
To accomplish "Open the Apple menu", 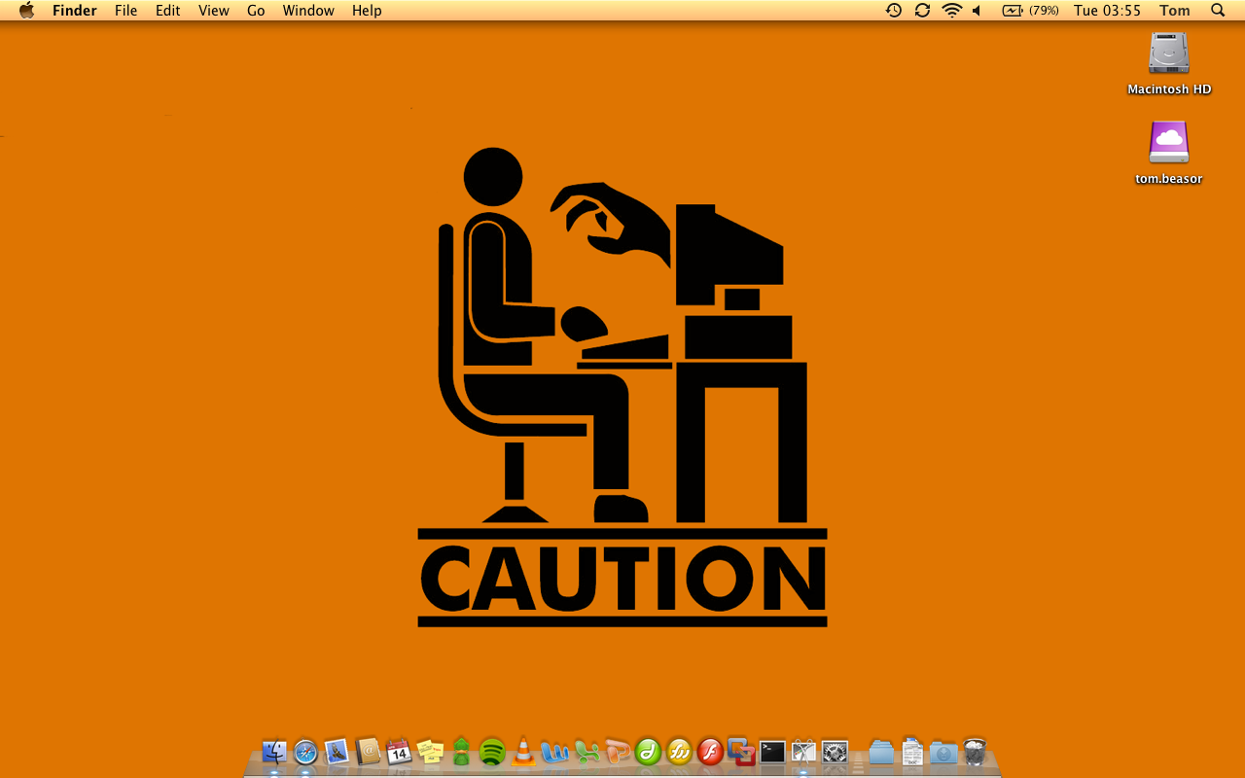I will coord(26,11).
